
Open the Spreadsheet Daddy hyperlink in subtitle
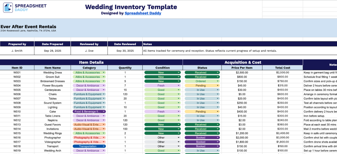[143, 13]
